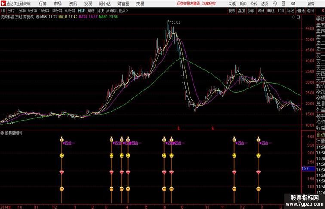Click the last orange up-arrow signal icon
This screenshot has width=325, height=209.
(x=258, y=189)
